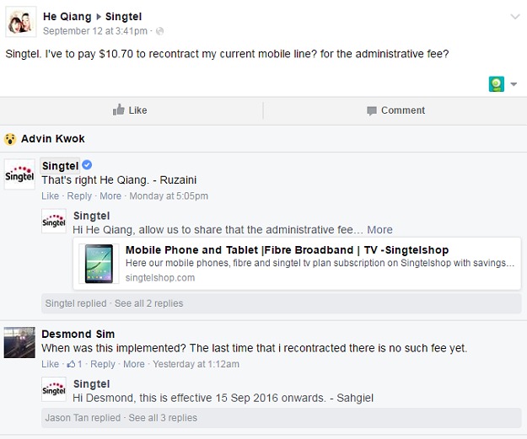The image size is (527, 439).
Task: Open the dropdown arrow beside identity icon
Action: 513,84
